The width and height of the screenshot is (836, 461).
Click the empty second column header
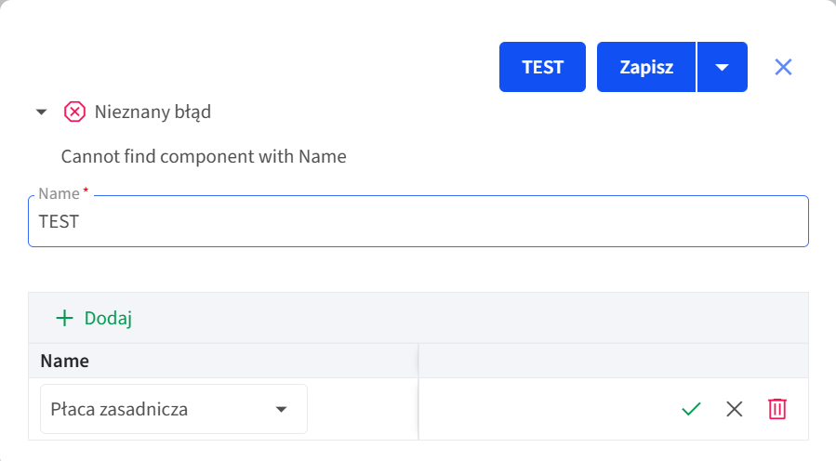(614, 361)
